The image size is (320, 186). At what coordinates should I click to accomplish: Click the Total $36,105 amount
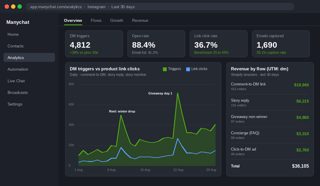click(x=301, y=166)
